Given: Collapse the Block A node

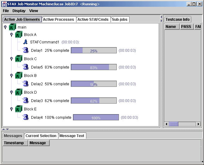Looking at the screenshot, I should (x=11, y=34).
